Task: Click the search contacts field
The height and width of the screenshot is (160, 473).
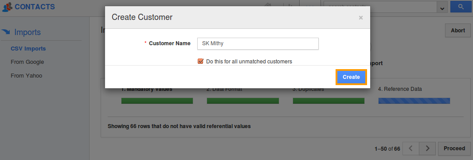Action: click(380, 7)
